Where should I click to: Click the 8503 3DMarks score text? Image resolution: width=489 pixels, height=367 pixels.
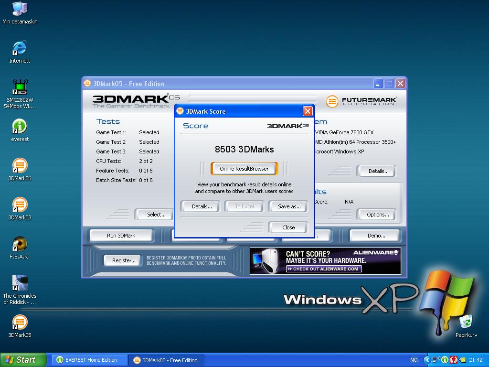coord(244,149)
